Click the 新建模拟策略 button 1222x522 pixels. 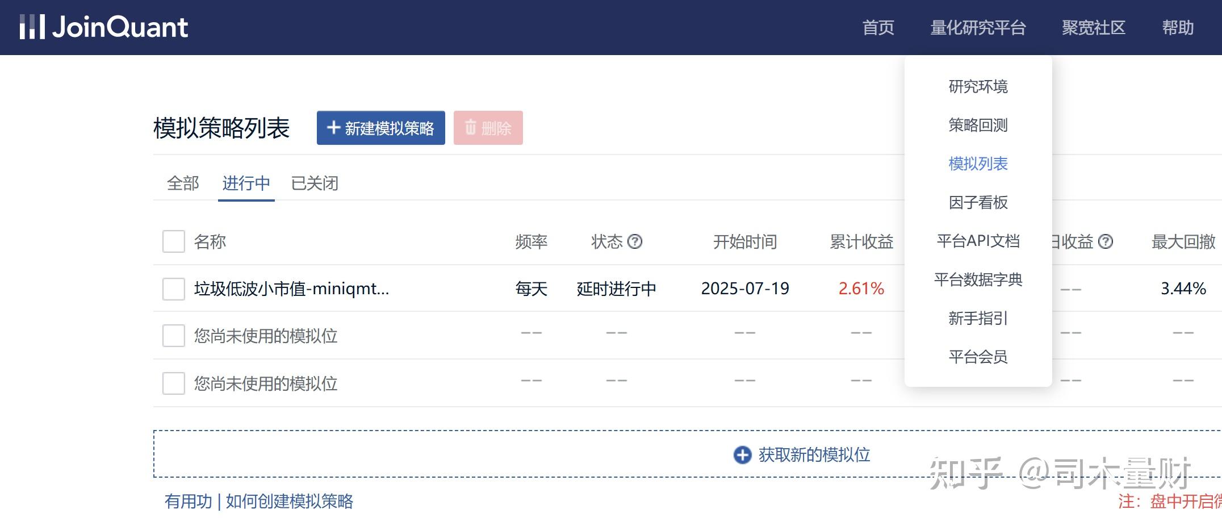coord(380,128)
